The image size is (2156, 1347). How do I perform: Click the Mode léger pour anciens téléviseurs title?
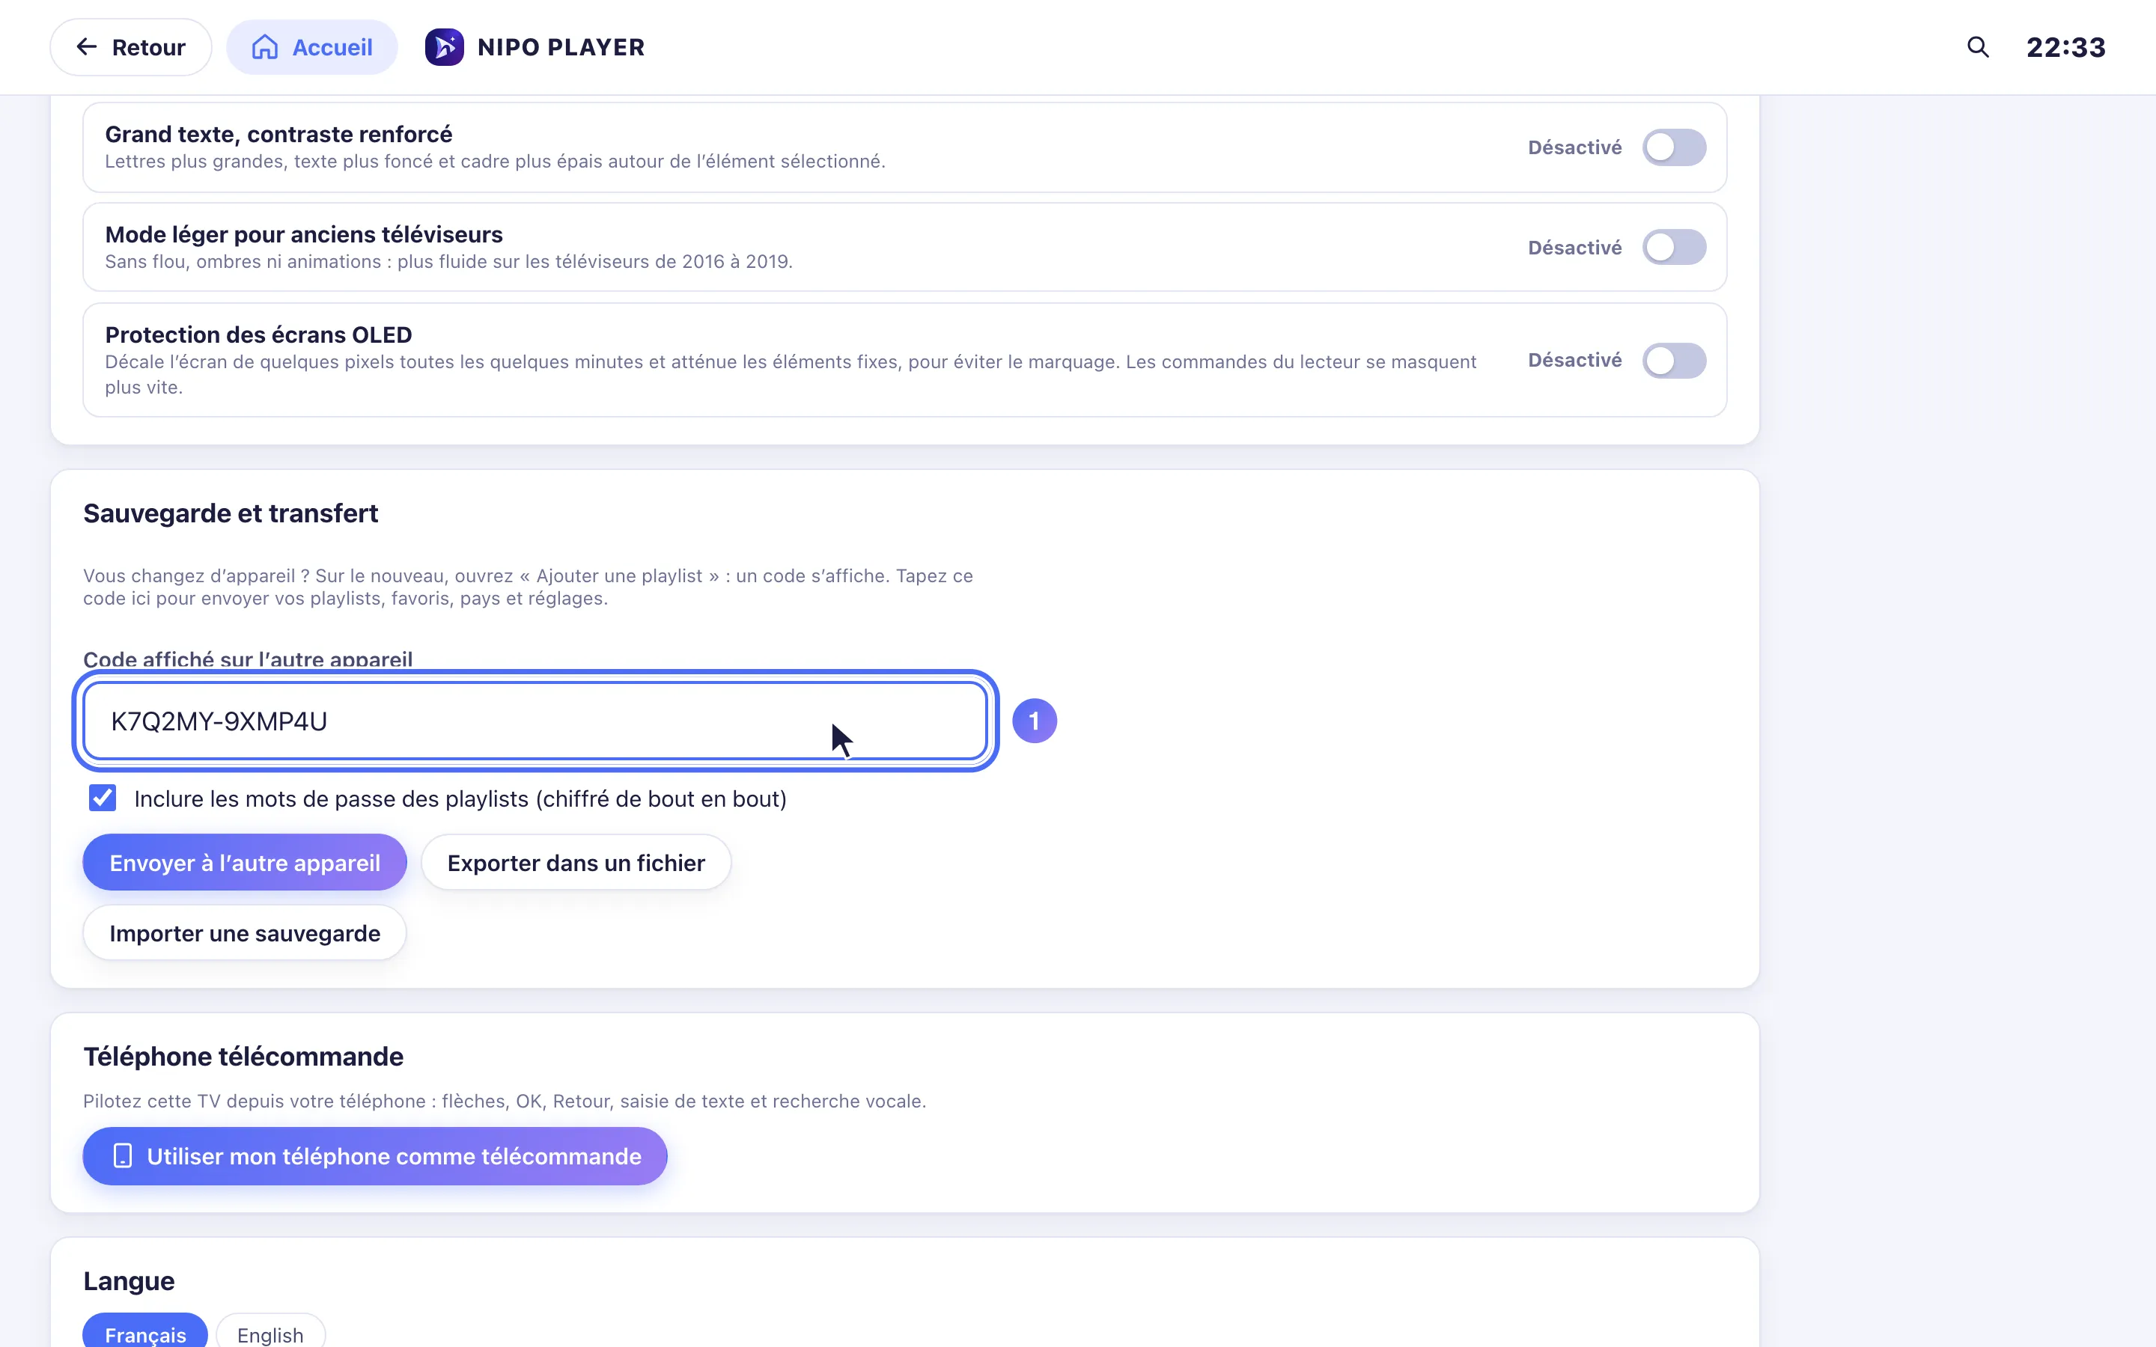pos(304,234)
